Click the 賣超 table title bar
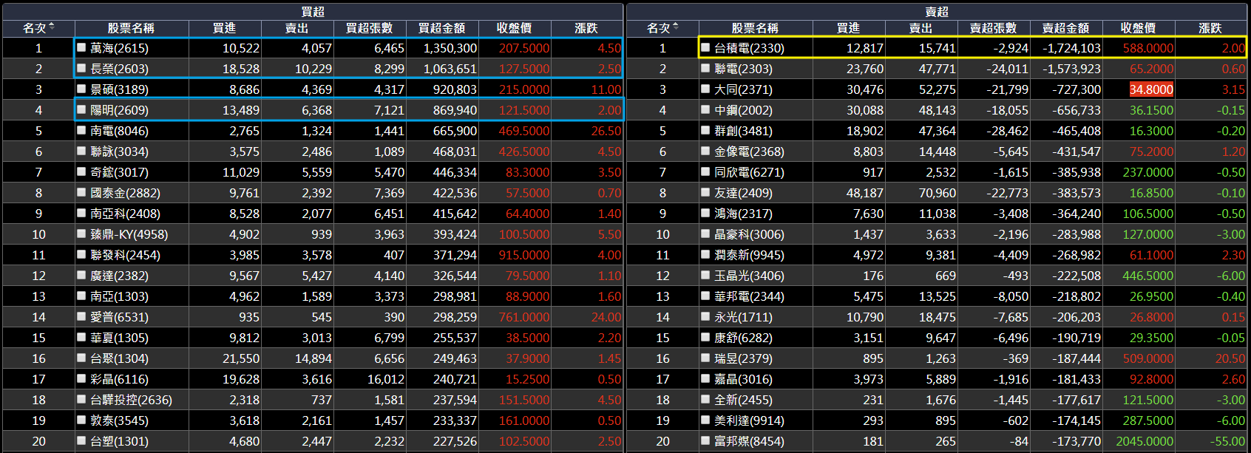This screenshot has height=453, width=1251. (x=937, y=12)
